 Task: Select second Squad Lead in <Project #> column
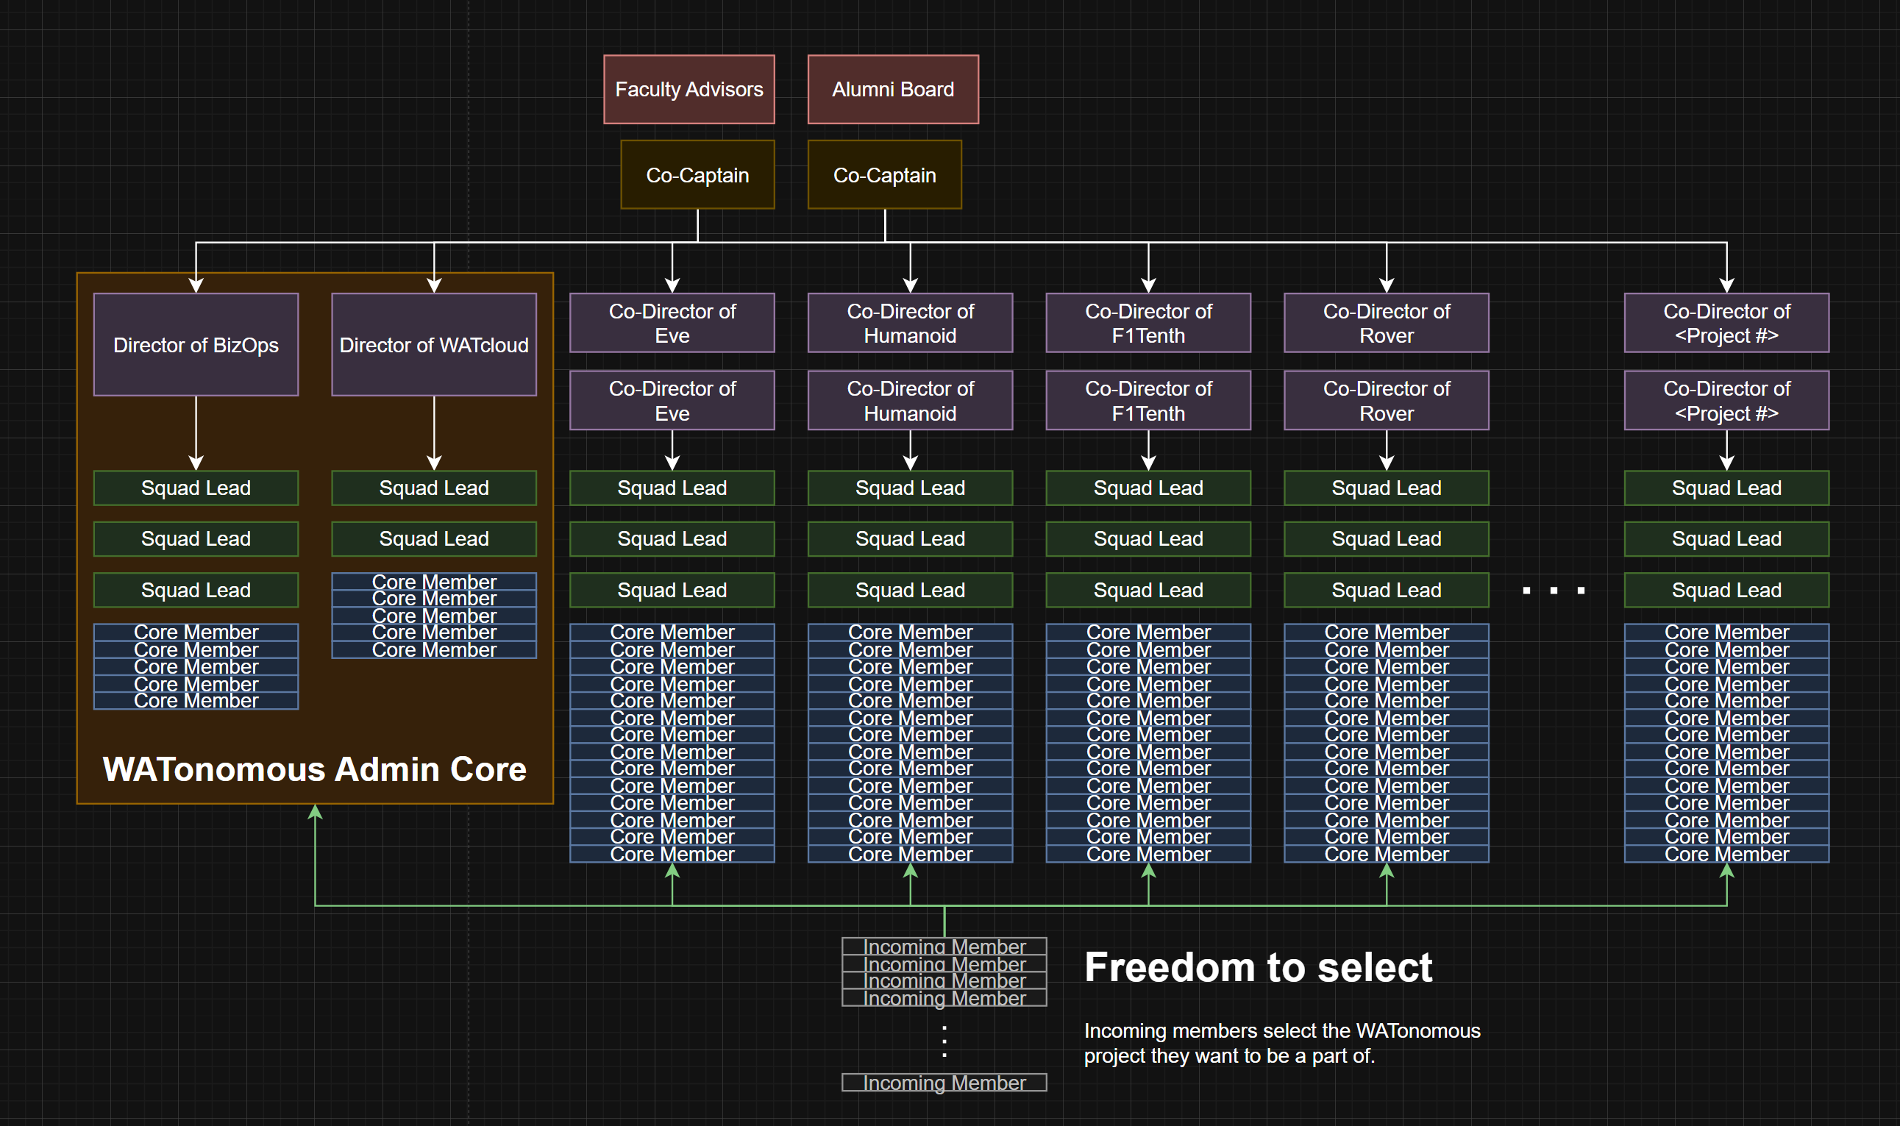[1727, 538]
